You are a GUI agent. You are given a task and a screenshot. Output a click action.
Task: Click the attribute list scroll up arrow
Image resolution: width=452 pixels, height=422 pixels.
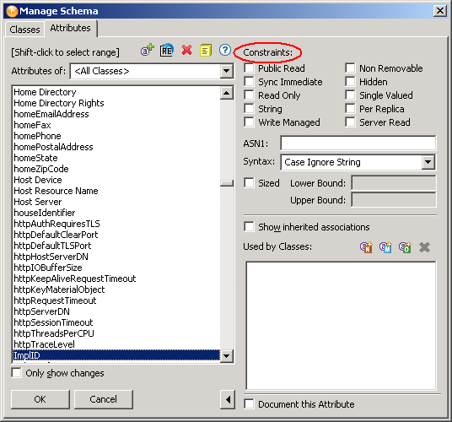click(227, 93)
